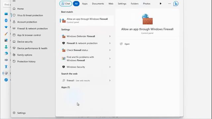Click the Windows Update icon in Settings sidebar
Screen dimensions: 212x119
[x=6, y=80]
